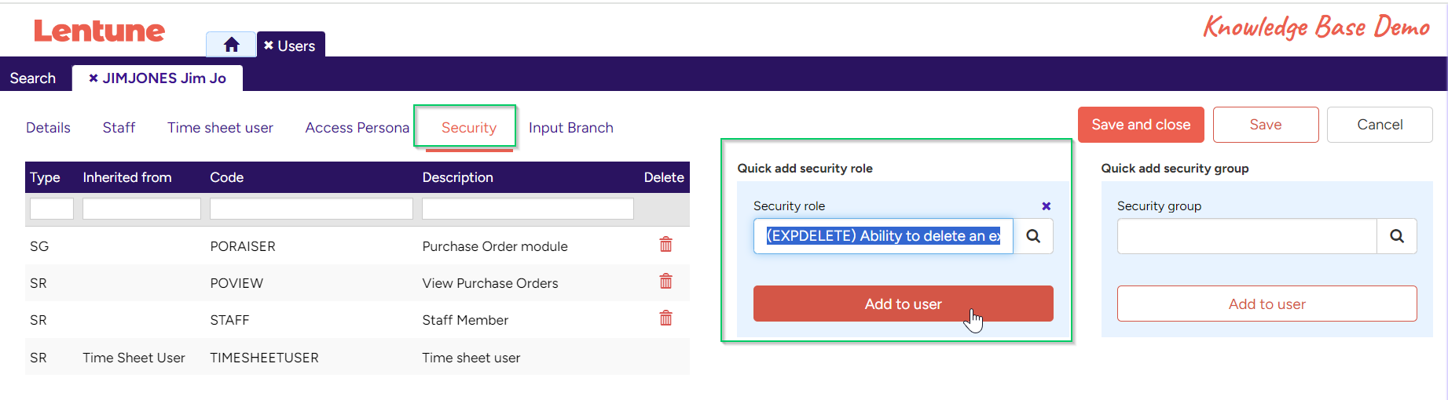Click the 'SG' type cell
The image size is (1448, 400).
coord(39,246)
